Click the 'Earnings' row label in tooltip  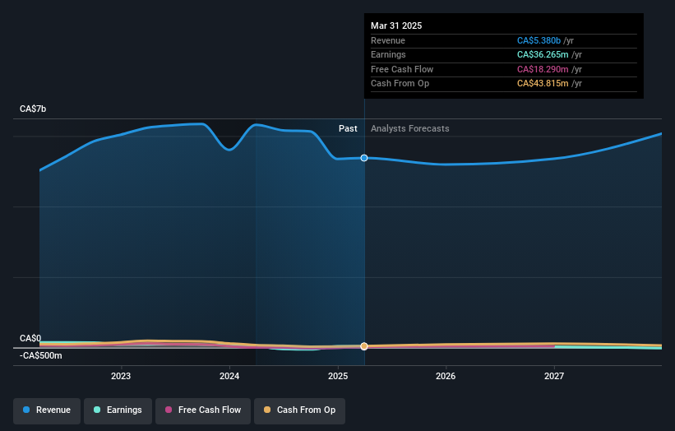coord(388,54)
